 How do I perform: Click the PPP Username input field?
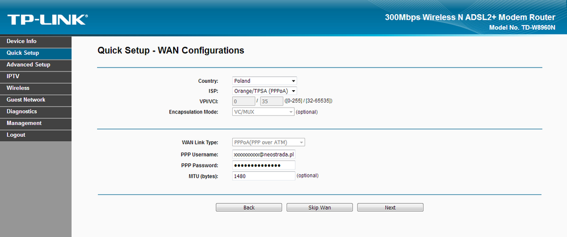click(x=264, y=154)
